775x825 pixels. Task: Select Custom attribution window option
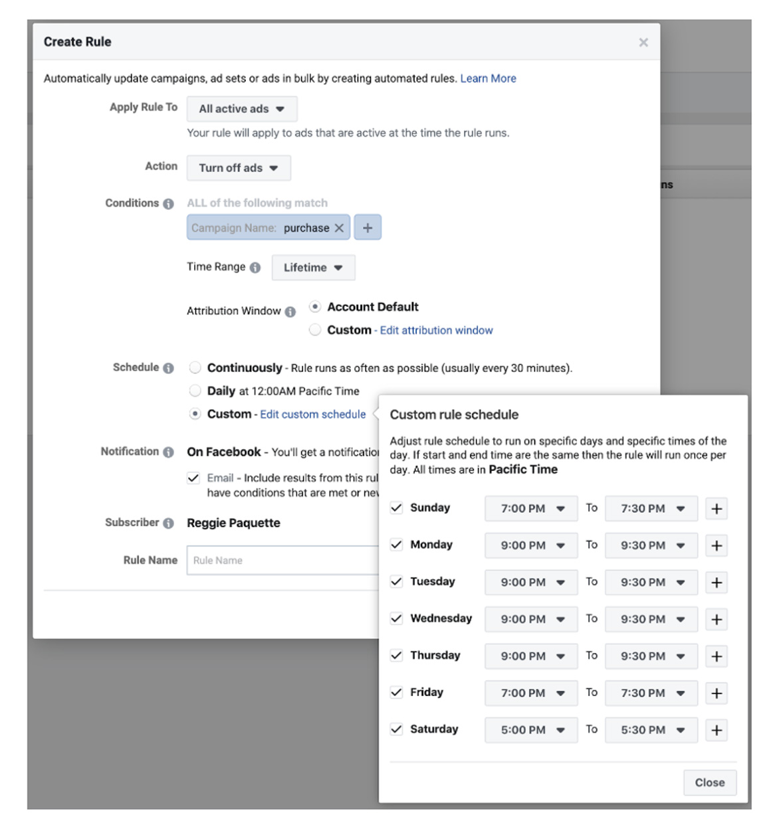click(x=314, y=329)
